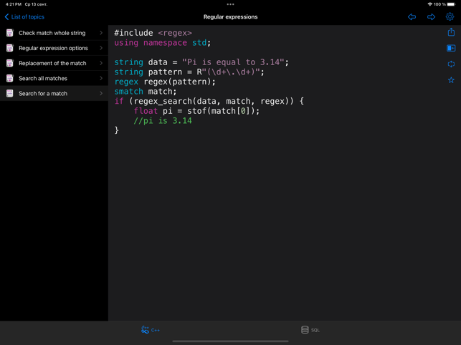Open settings gear icon
The height and width of the screenshot is (345, 461).
(450, 16)
